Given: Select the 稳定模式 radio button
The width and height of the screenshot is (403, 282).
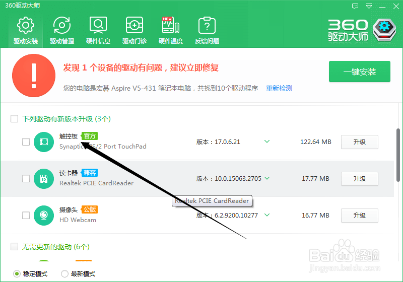Looking at the screenshot, I should tap(17, 274).
